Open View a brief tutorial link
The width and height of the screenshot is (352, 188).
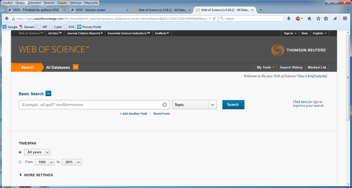point(312,76)
